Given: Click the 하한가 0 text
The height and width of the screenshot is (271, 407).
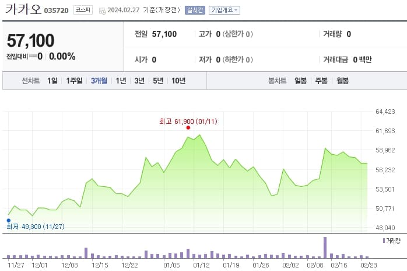Looking at the screenshot, I should 238,60.
